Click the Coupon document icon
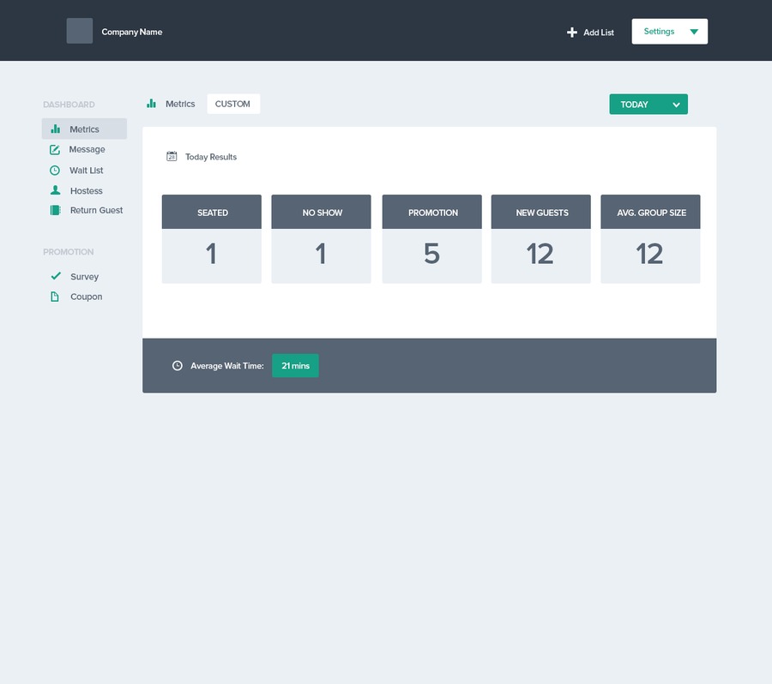Screen dimensions: 772x684 55,297
